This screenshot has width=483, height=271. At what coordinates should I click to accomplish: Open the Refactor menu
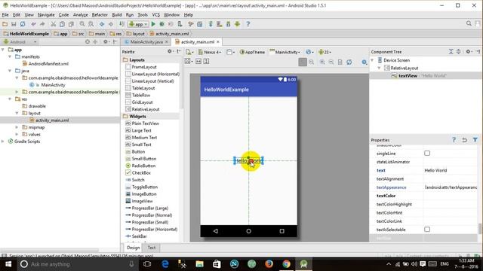(100, 14)
